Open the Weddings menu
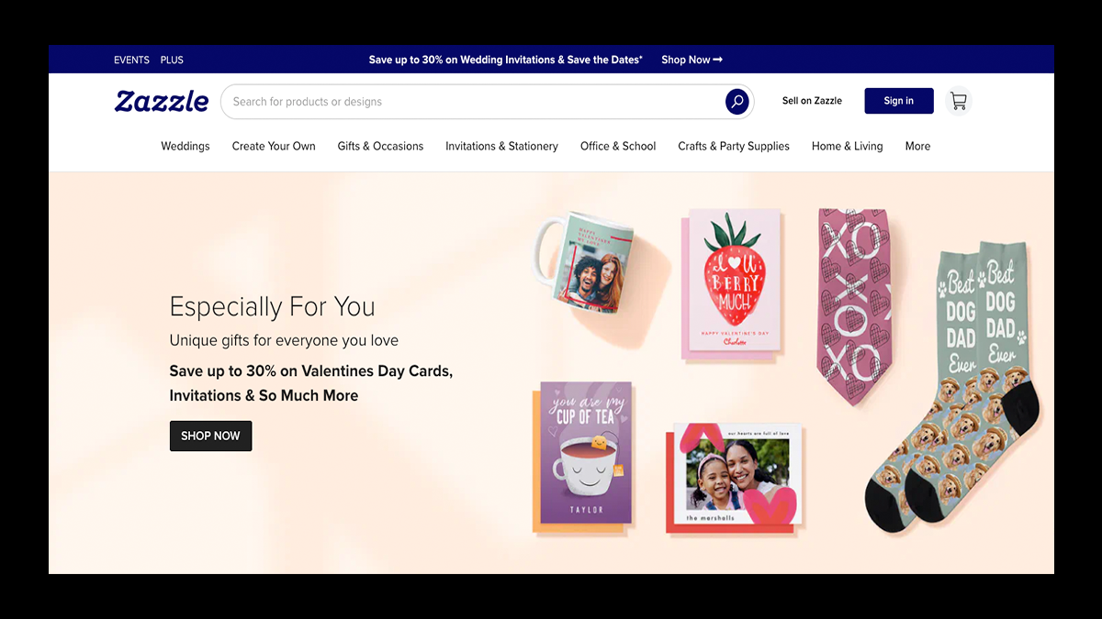The height and width of the screenshot is (619, 1102). [x=186, y=146]
